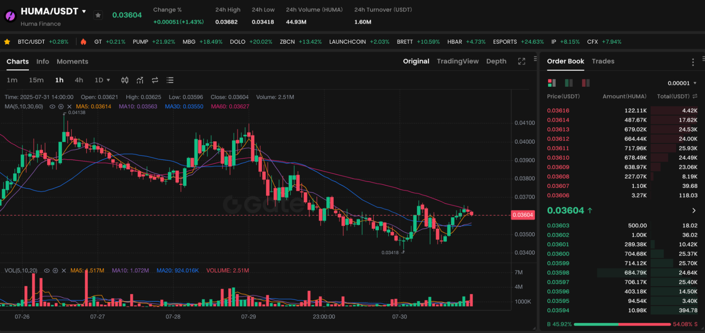Open the chart list settings icon
Image resolution: width=705 pixels, height=333 pixels.
coord(170,80)
